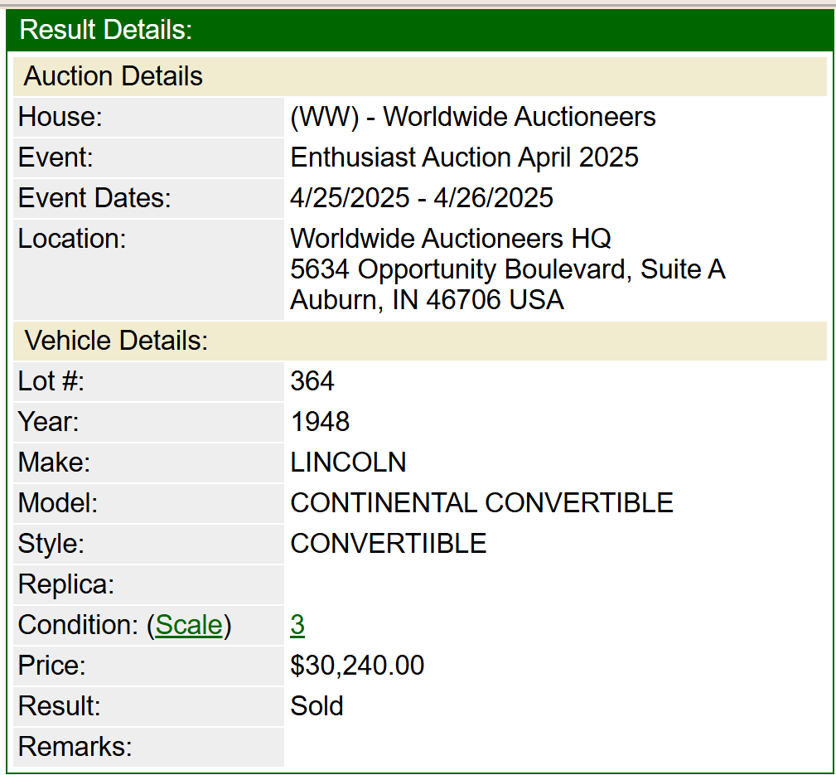Click the condition rating 3 link
This screenshot has width=836, height=775.
click(x=297, y=625)
